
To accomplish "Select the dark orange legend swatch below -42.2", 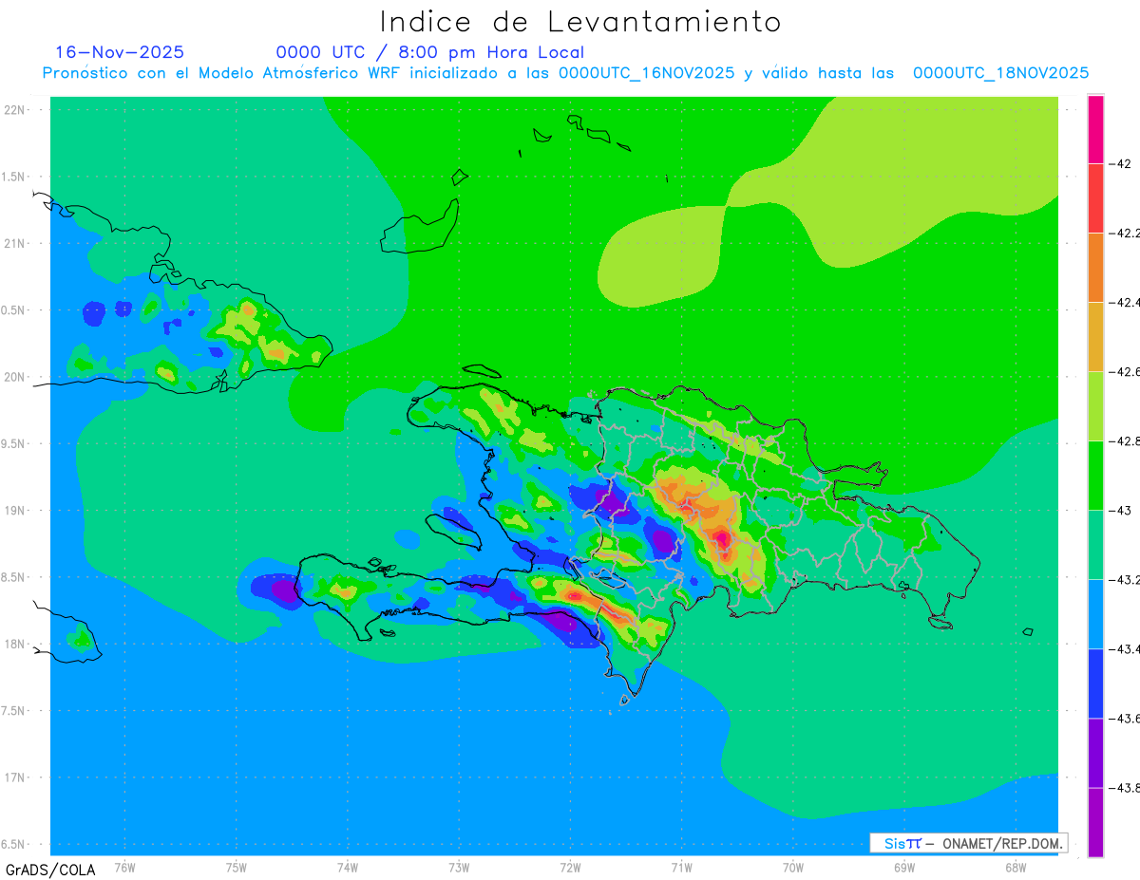I will [1095, 268].
